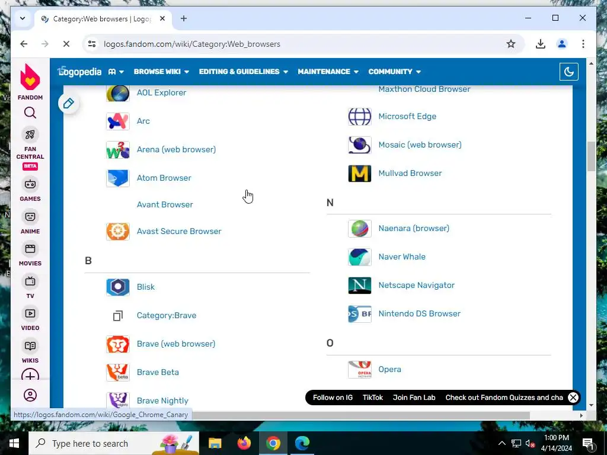Click the Naver Whale logo icon
The width and height of the screenshot is (607, 455).
pyautogui.click(x=360, y=257)
